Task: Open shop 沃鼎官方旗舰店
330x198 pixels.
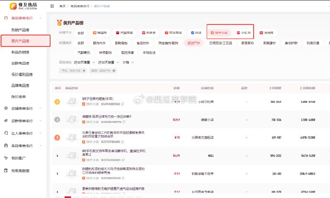Action: [202, 138]
